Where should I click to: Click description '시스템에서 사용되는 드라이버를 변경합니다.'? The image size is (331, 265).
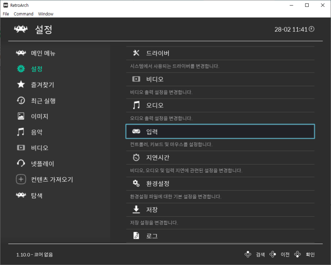click(175, 66)
